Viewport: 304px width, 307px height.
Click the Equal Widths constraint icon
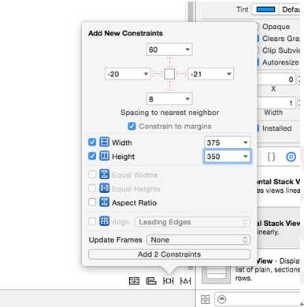pos(104,174)
